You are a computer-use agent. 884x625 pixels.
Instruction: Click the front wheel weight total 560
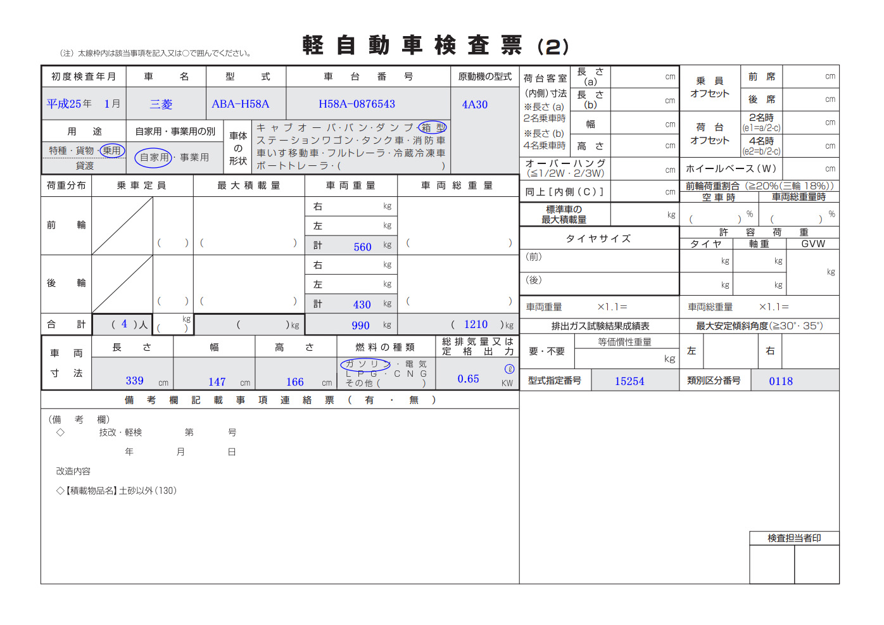(362, 247)
